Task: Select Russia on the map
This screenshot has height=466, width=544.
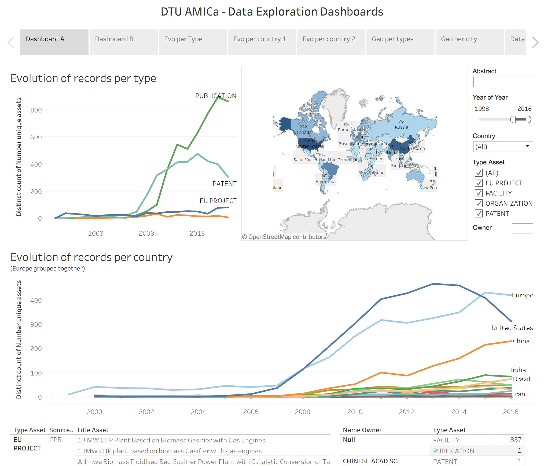Action: click(401, 124)
